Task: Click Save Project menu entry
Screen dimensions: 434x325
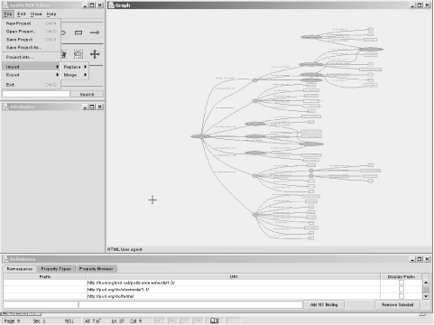Action: (31, 40)
